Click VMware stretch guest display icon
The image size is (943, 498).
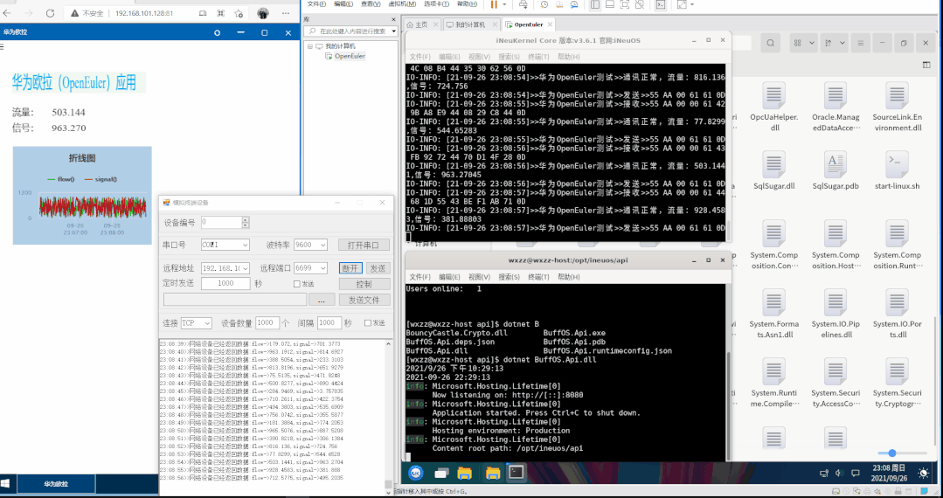[682, 5]
